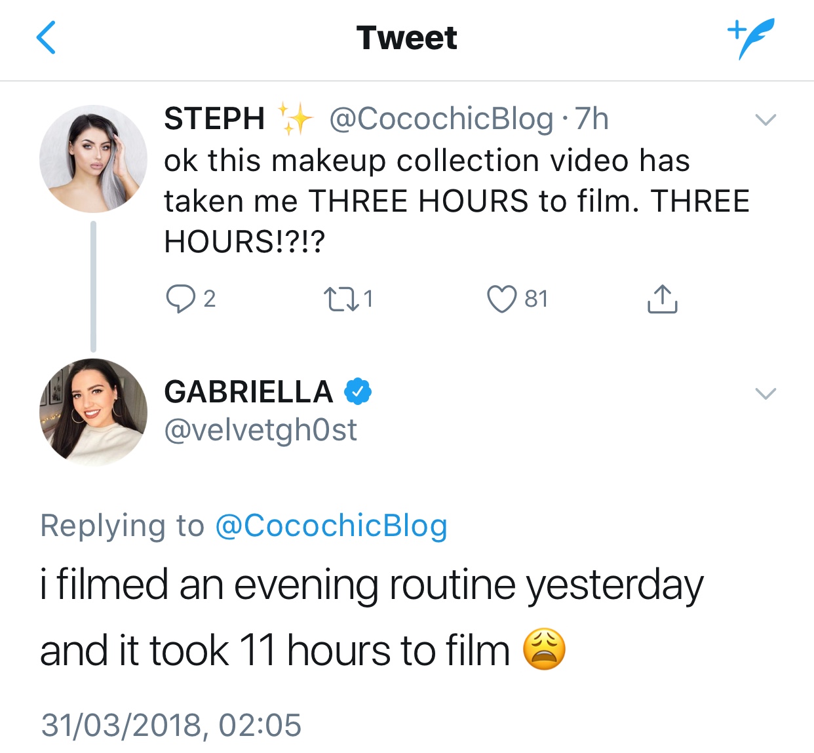Click GABRIELLA's reply text about evening routine
Viewport: 814px width, 753px height.
click(x=371, y=617)
